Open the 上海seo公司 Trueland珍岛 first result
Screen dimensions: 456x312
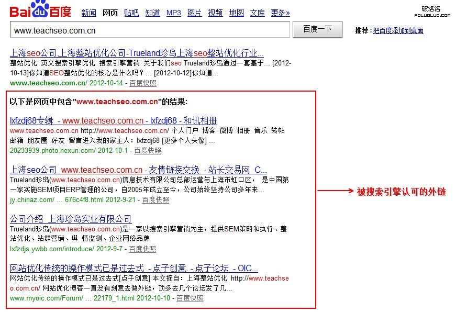tap(137, 53)
